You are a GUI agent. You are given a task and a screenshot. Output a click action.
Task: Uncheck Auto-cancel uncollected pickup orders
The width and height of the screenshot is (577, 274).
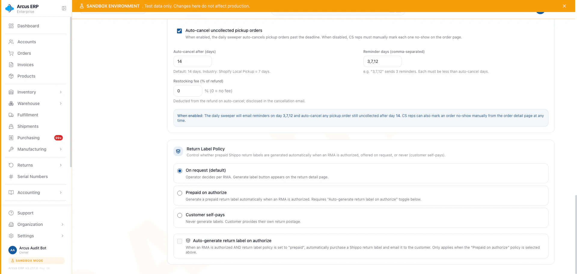179,31
